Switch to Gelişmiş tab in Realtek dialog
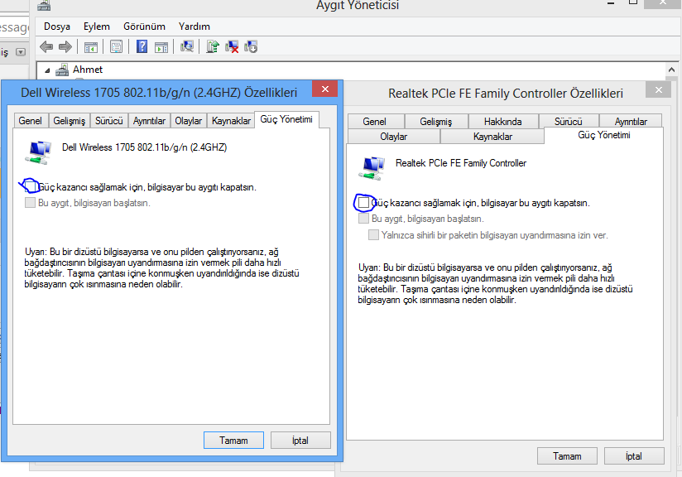The height and width of the screenshot is (477, 682). pyautogui.click(x=436, y=122)
